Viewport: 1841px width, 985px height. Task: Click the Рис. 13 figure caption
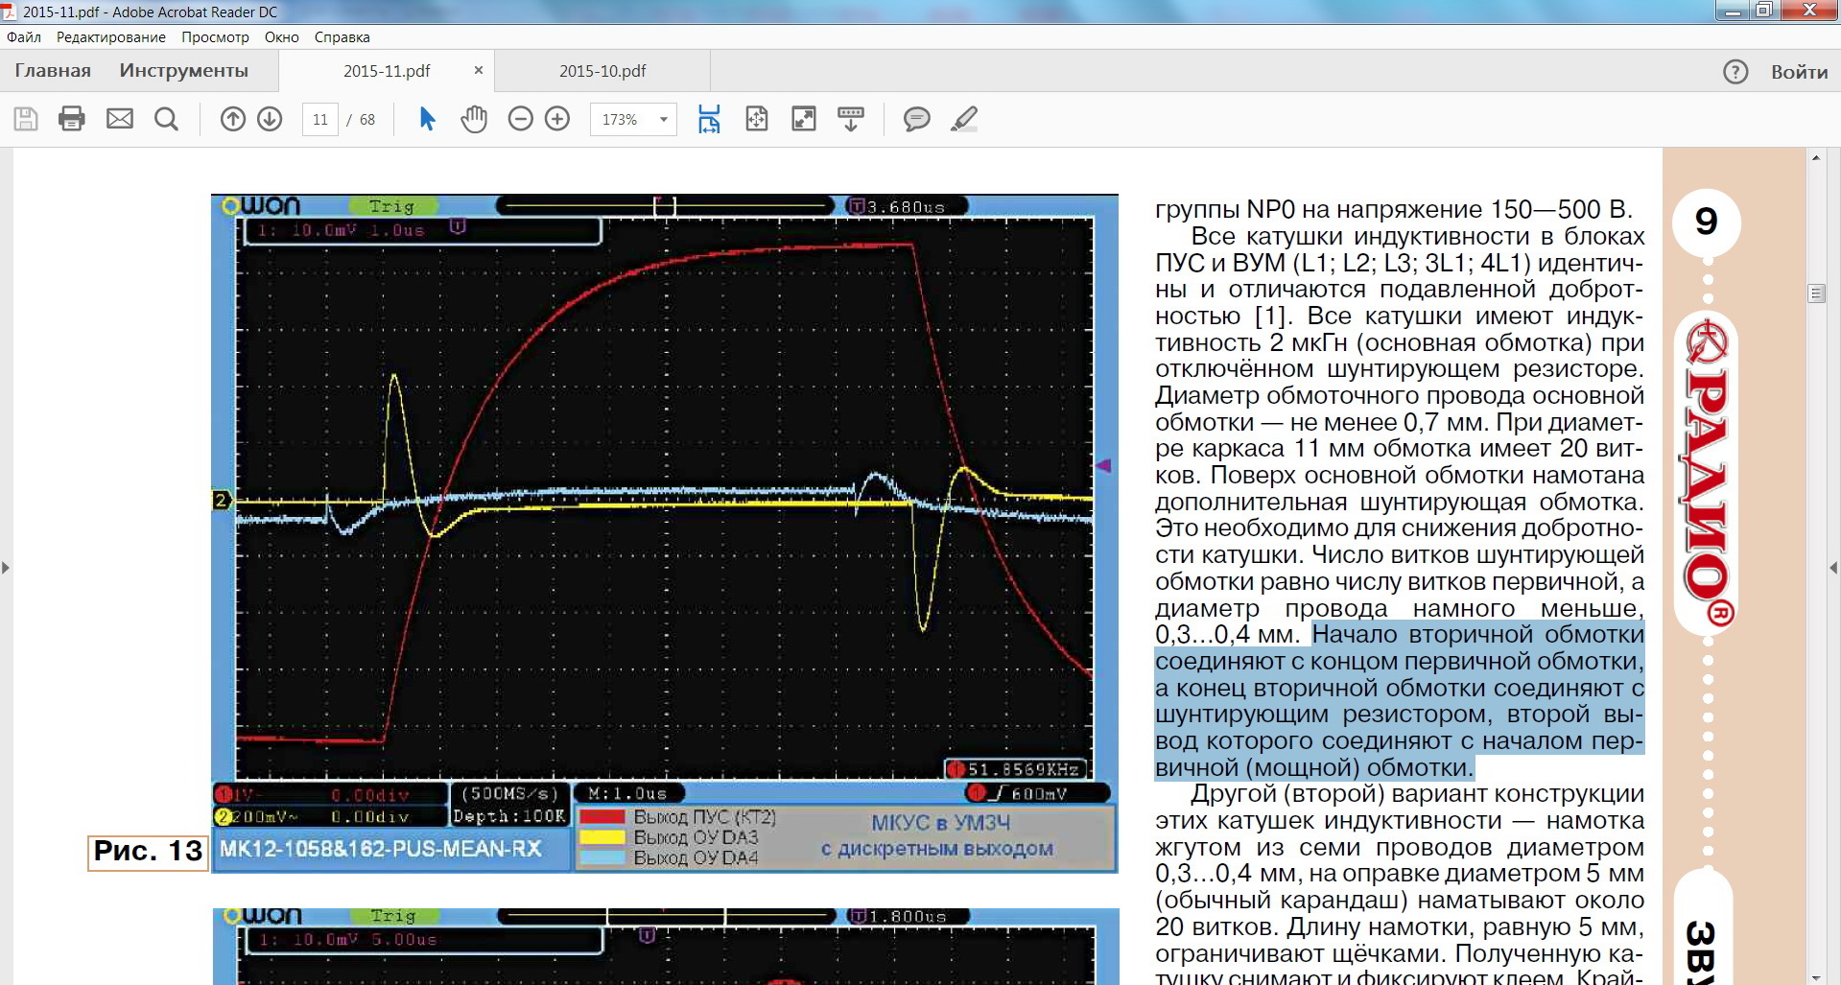[148, 852]
